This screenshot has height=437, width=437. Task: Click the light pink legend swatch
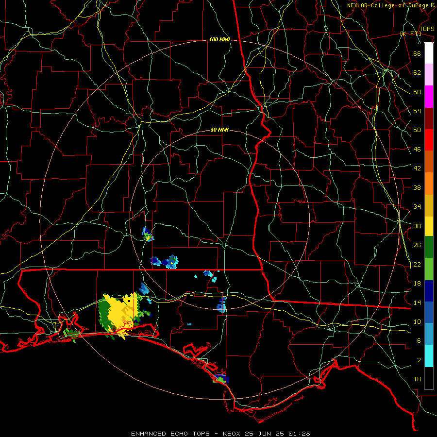coord(429,75)
